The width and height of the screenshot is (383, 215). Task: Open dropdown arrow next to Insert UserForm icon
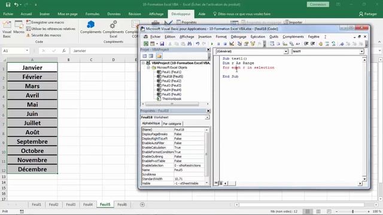pos(157,44)
